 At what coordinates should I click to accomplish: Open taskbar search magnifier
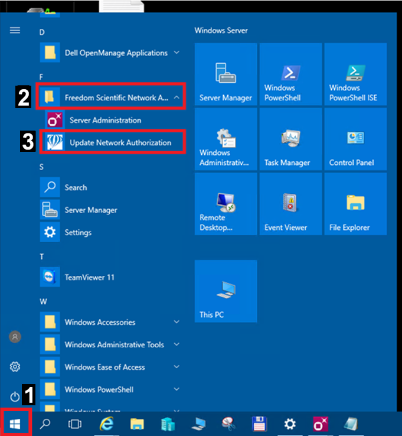coord(45,424)
